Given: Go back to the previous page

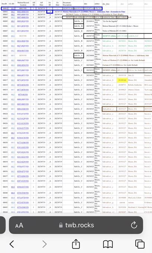Looking at the screenshot, I should point(12,244).
